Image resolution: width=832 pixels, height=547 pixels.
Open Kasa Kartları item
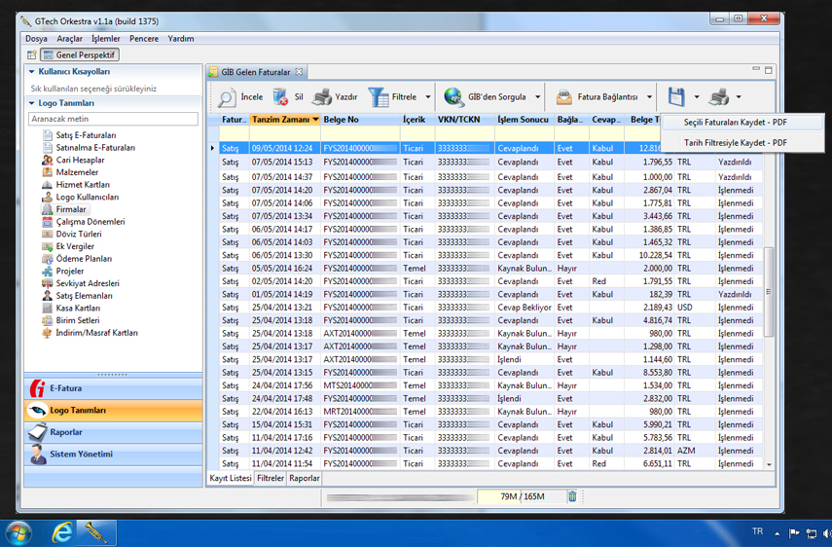point(78,308)
